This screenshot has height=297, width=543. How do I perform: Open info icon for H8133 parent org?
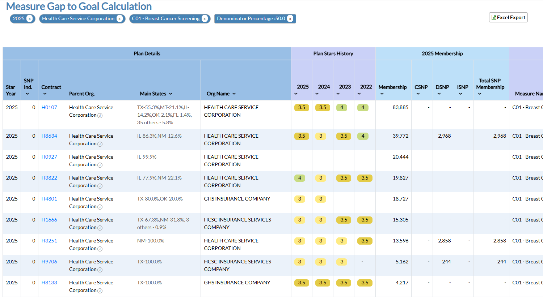[x=100, y=291]
